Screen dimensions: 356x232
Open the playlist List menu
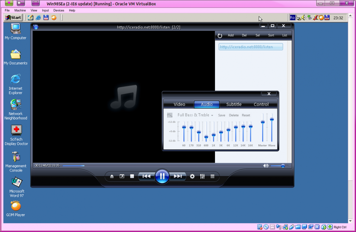coord(284,36)
